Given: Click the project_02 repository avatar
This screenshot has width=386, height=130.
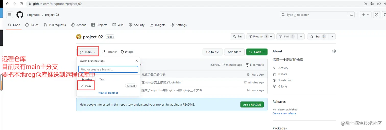Looking at the screenshot, I should pyautogui.click(x=79, y=37).
